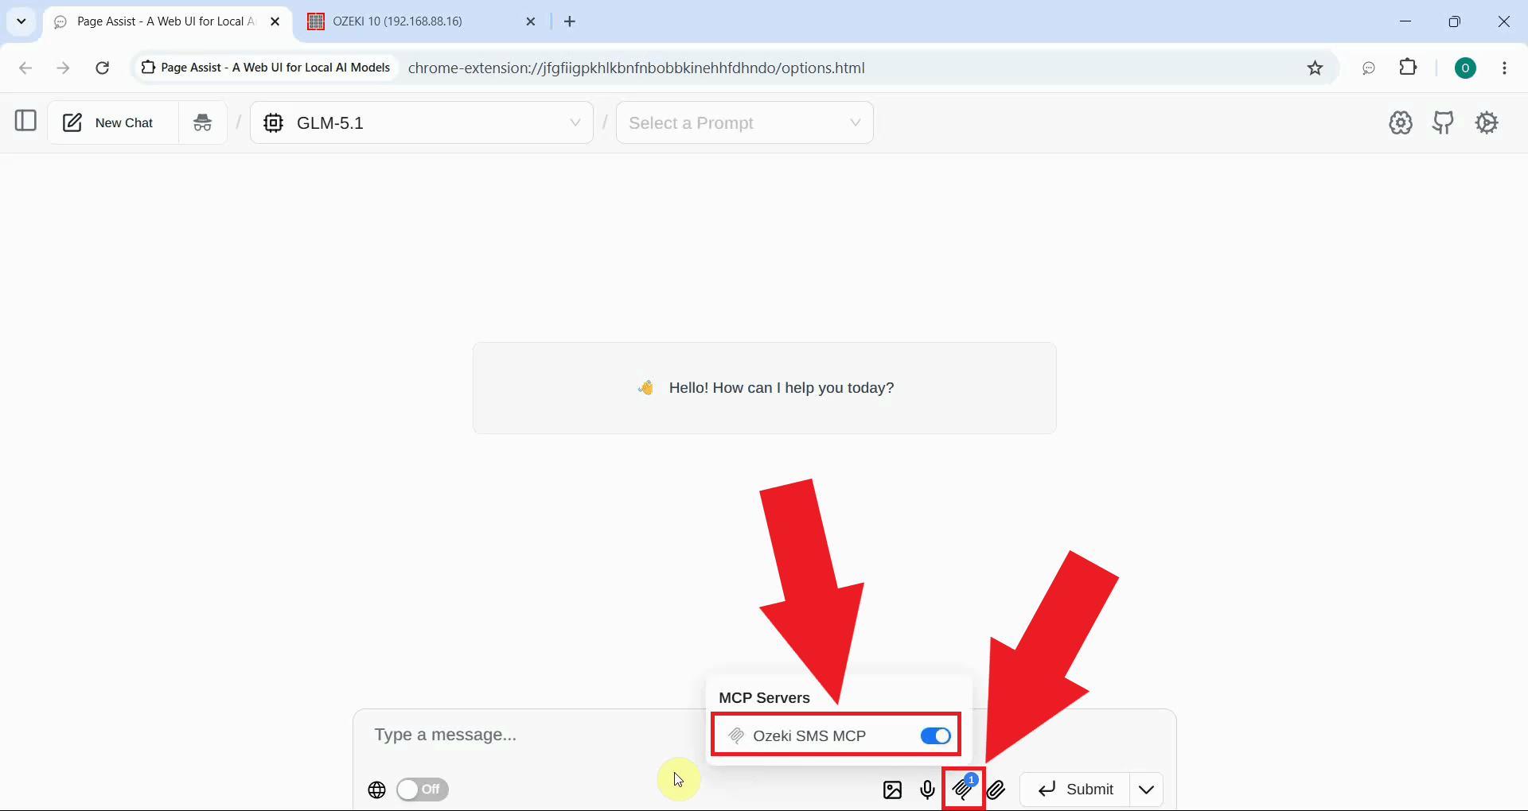The width and height of the screenshot is (1528, 811).
Task: Submit the chat message
Action: pyautogui.click(x=1075, y=789)
